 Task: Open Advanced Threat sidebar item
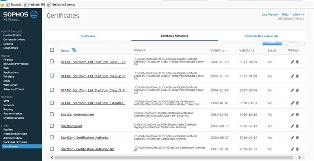coord(14,89)
